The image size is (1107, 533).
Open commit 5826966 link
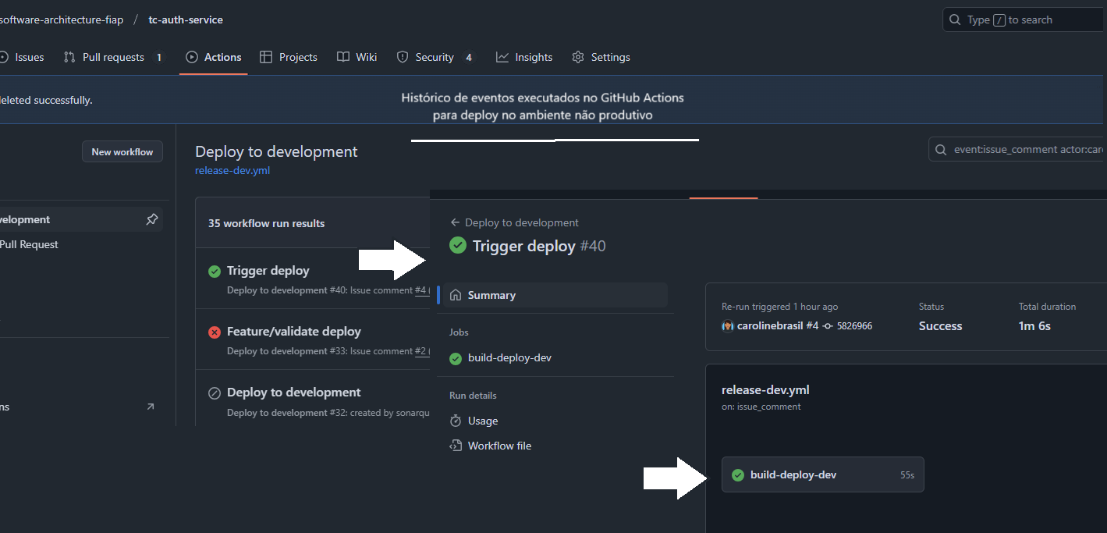coord(854,325)
